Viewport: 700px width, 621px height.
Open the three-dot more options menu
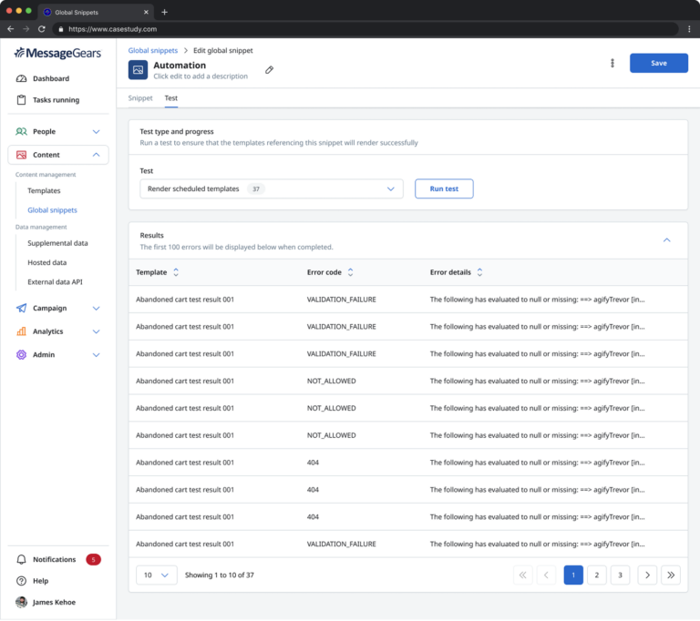click(x=612, y=63)
